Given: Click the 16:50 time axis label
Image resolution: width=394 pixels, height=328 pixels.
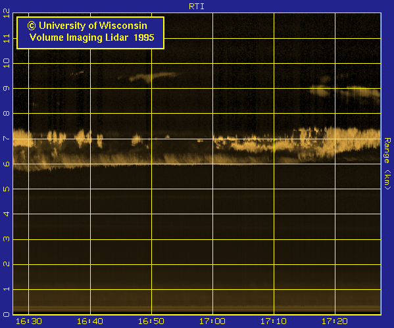Looking at the screenshot, I should click(x=151, y=321).
